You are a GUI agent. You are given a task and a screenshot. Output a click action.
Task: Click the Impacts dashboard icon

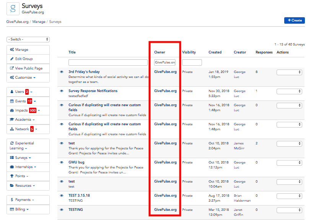click(x=12, y=110)
